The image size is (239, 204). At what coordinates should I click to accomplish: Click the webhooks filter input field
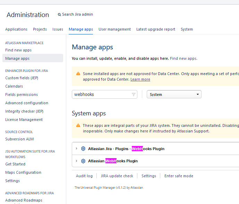(104, 95)
